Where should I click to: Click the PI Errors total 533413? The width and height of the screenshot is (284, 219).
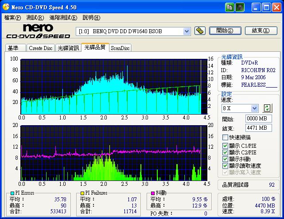(58, 211)
